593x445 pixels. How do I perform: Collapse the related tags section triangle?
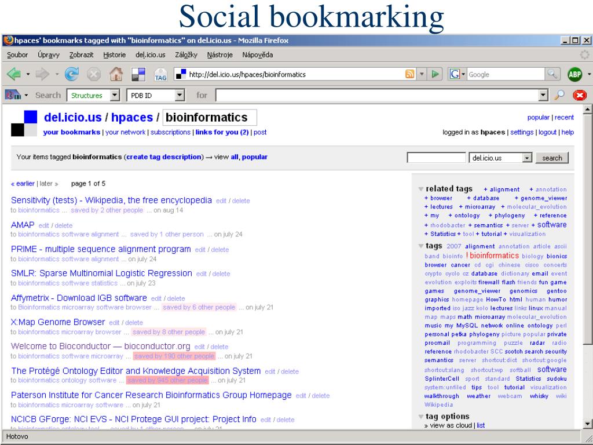click(x=420, y=189)
